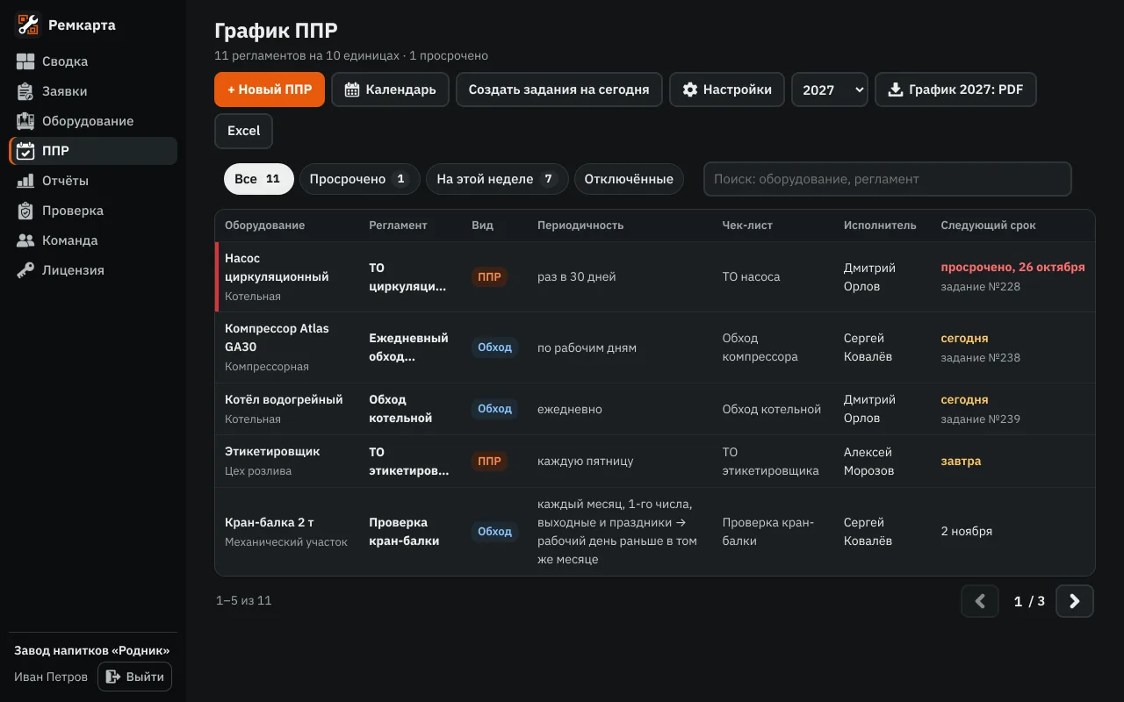Go to previous page with left chevron

click(980, 601)
